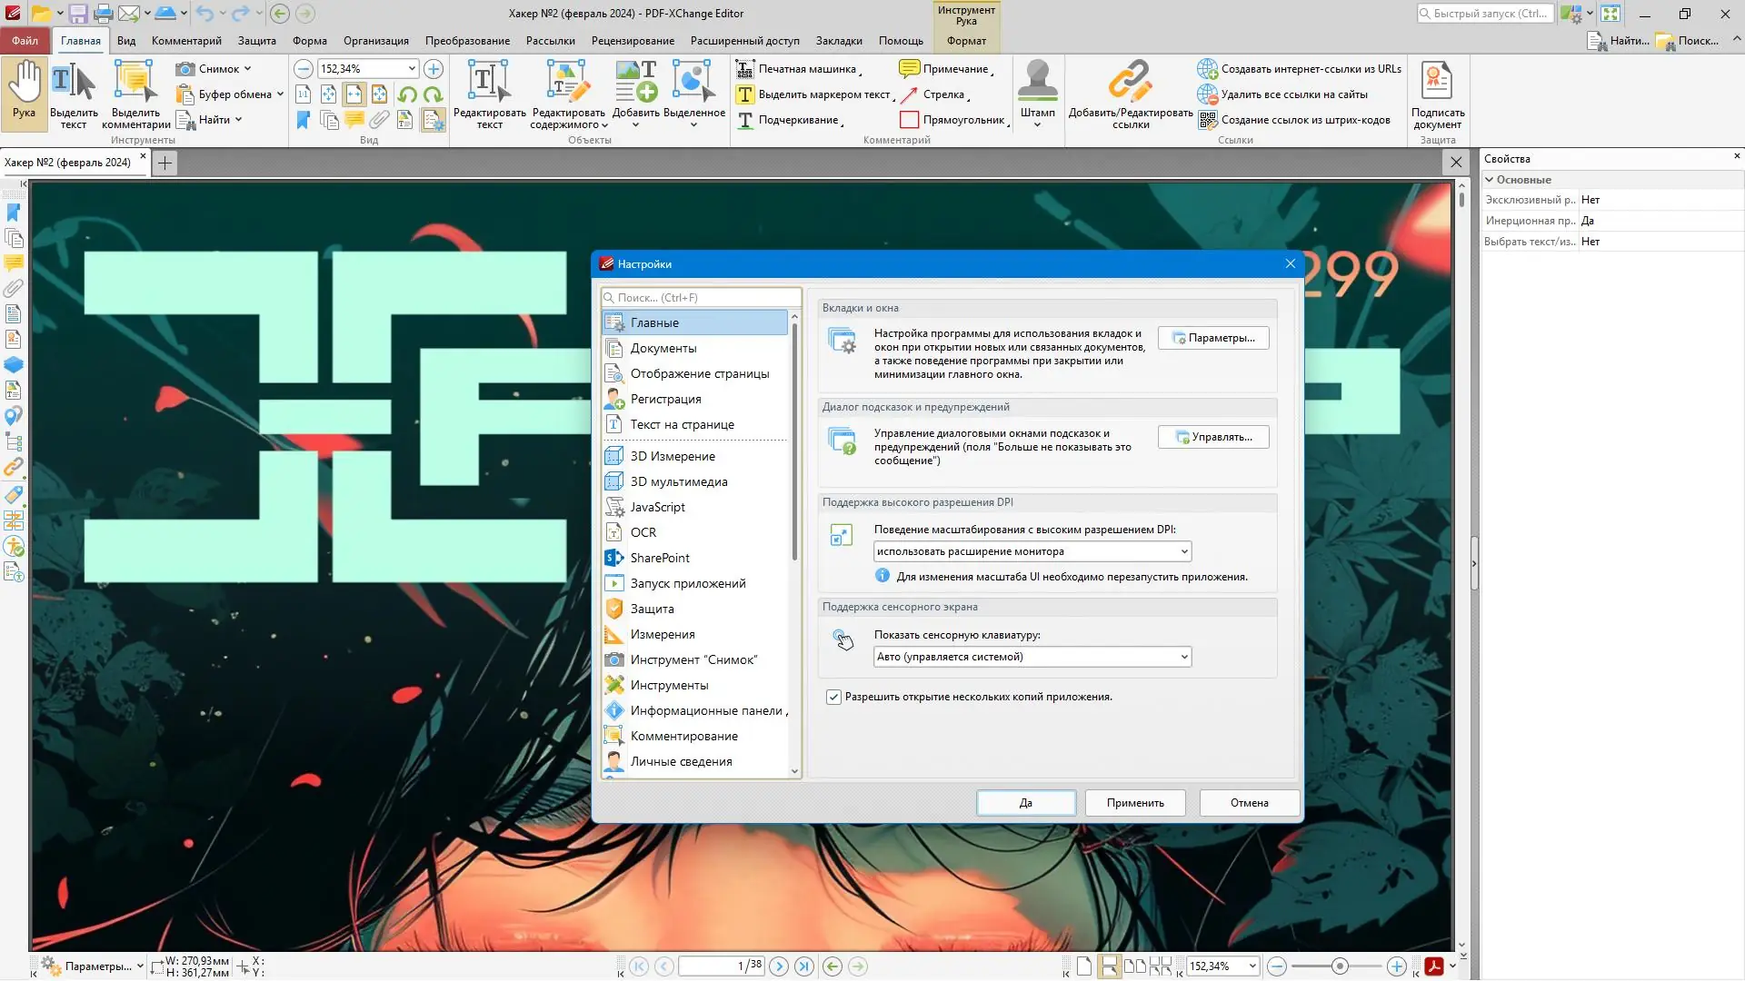The width and height of the screenshot is (1745, 981).
Task: Open the ribbon zoom level dropdown
Action: pyautogui.click(x=412, y=69)
